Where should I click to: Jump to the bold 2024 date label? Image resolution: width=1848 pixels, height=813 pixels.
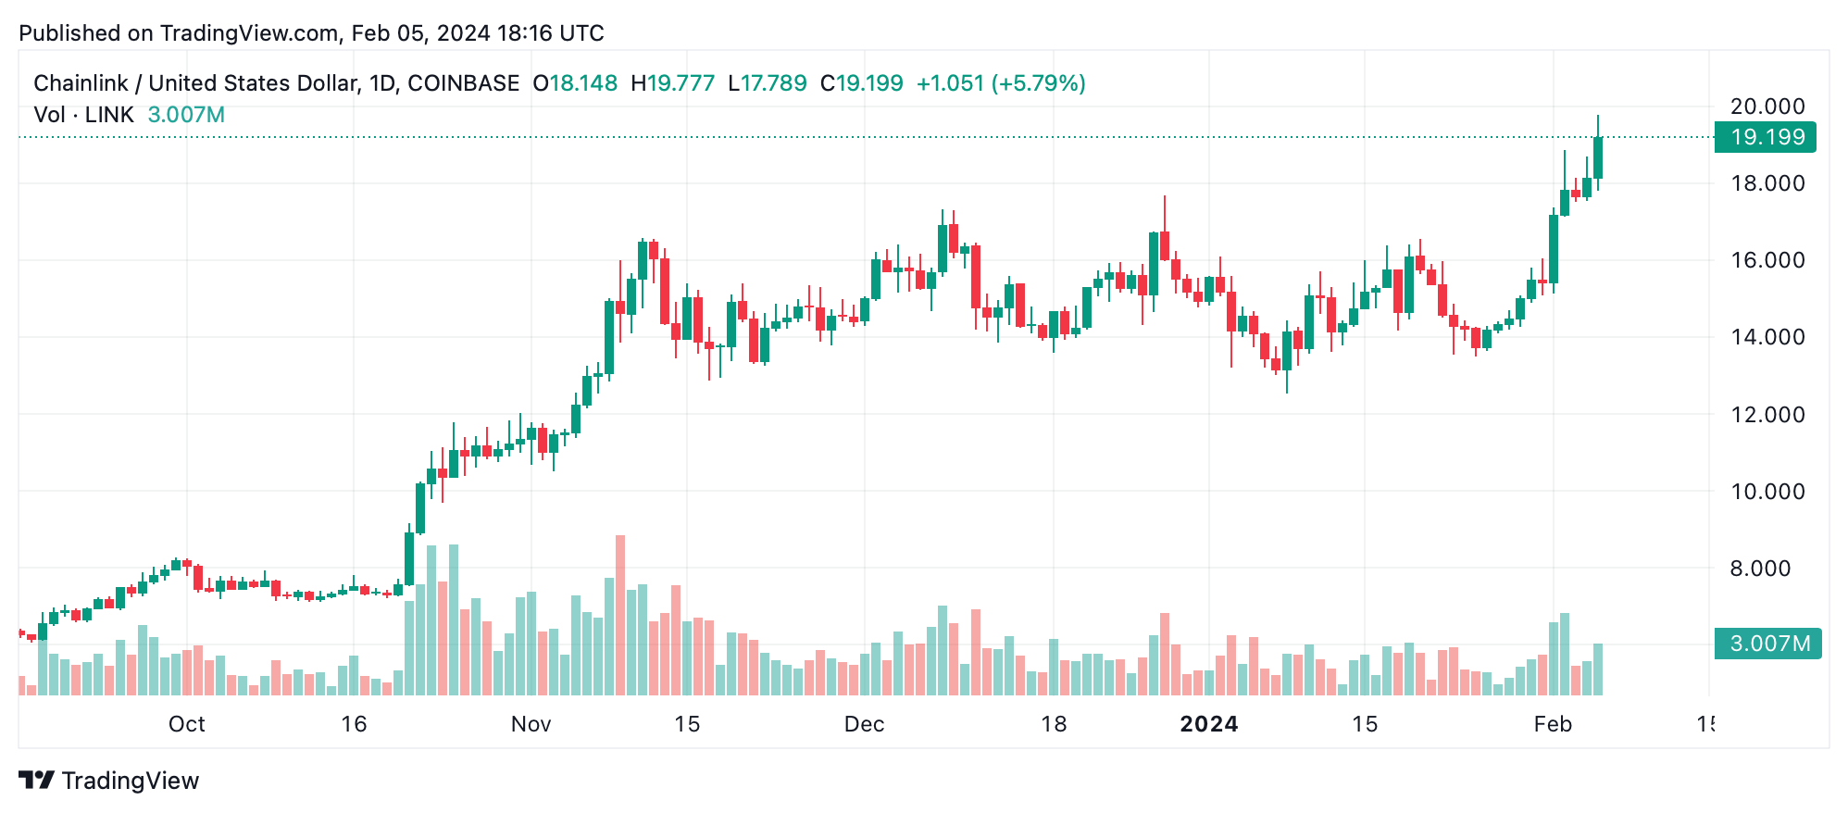tap(1208, 724)
